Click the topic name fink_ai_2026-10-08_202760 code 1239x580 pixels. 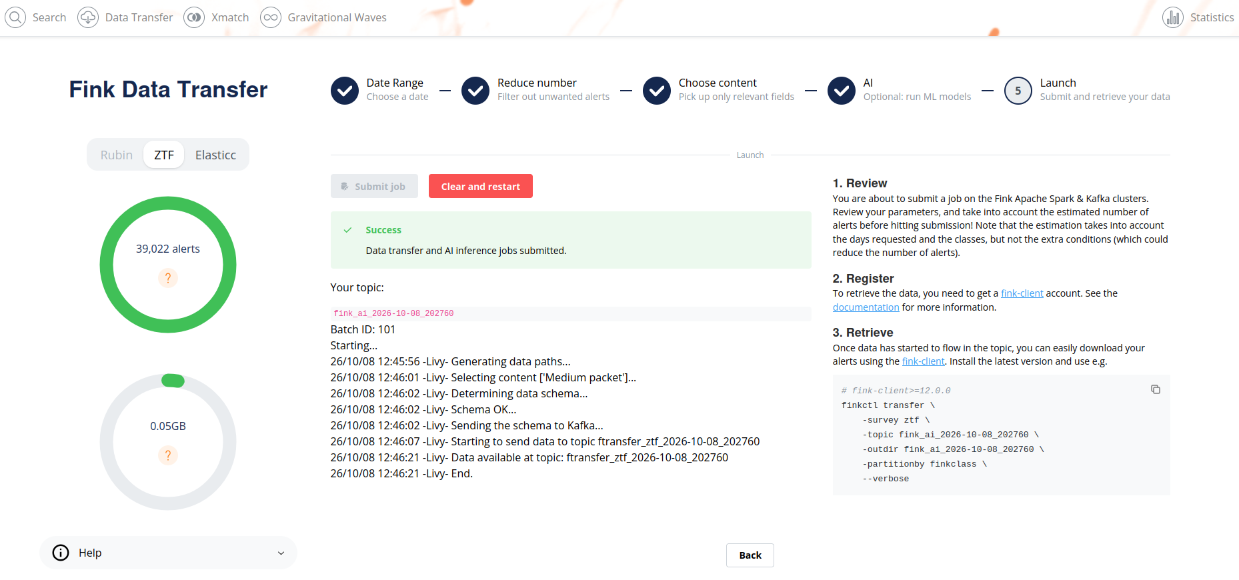(x=393, y=313)
